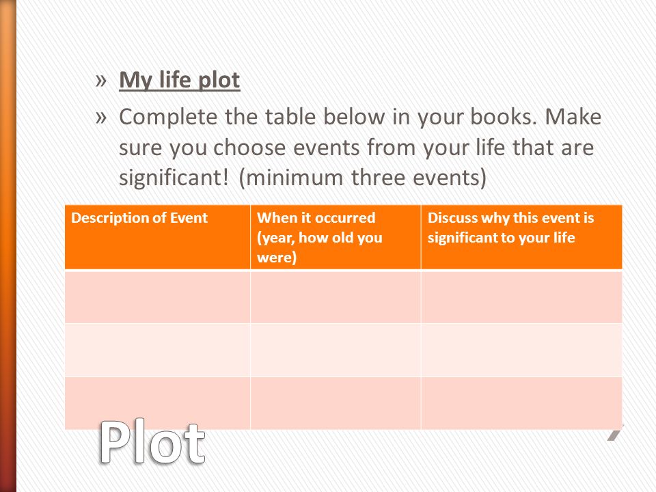Click second empty cell under When it occurred
This screenshot has width=656, height=492.
(x=336, y=350)
